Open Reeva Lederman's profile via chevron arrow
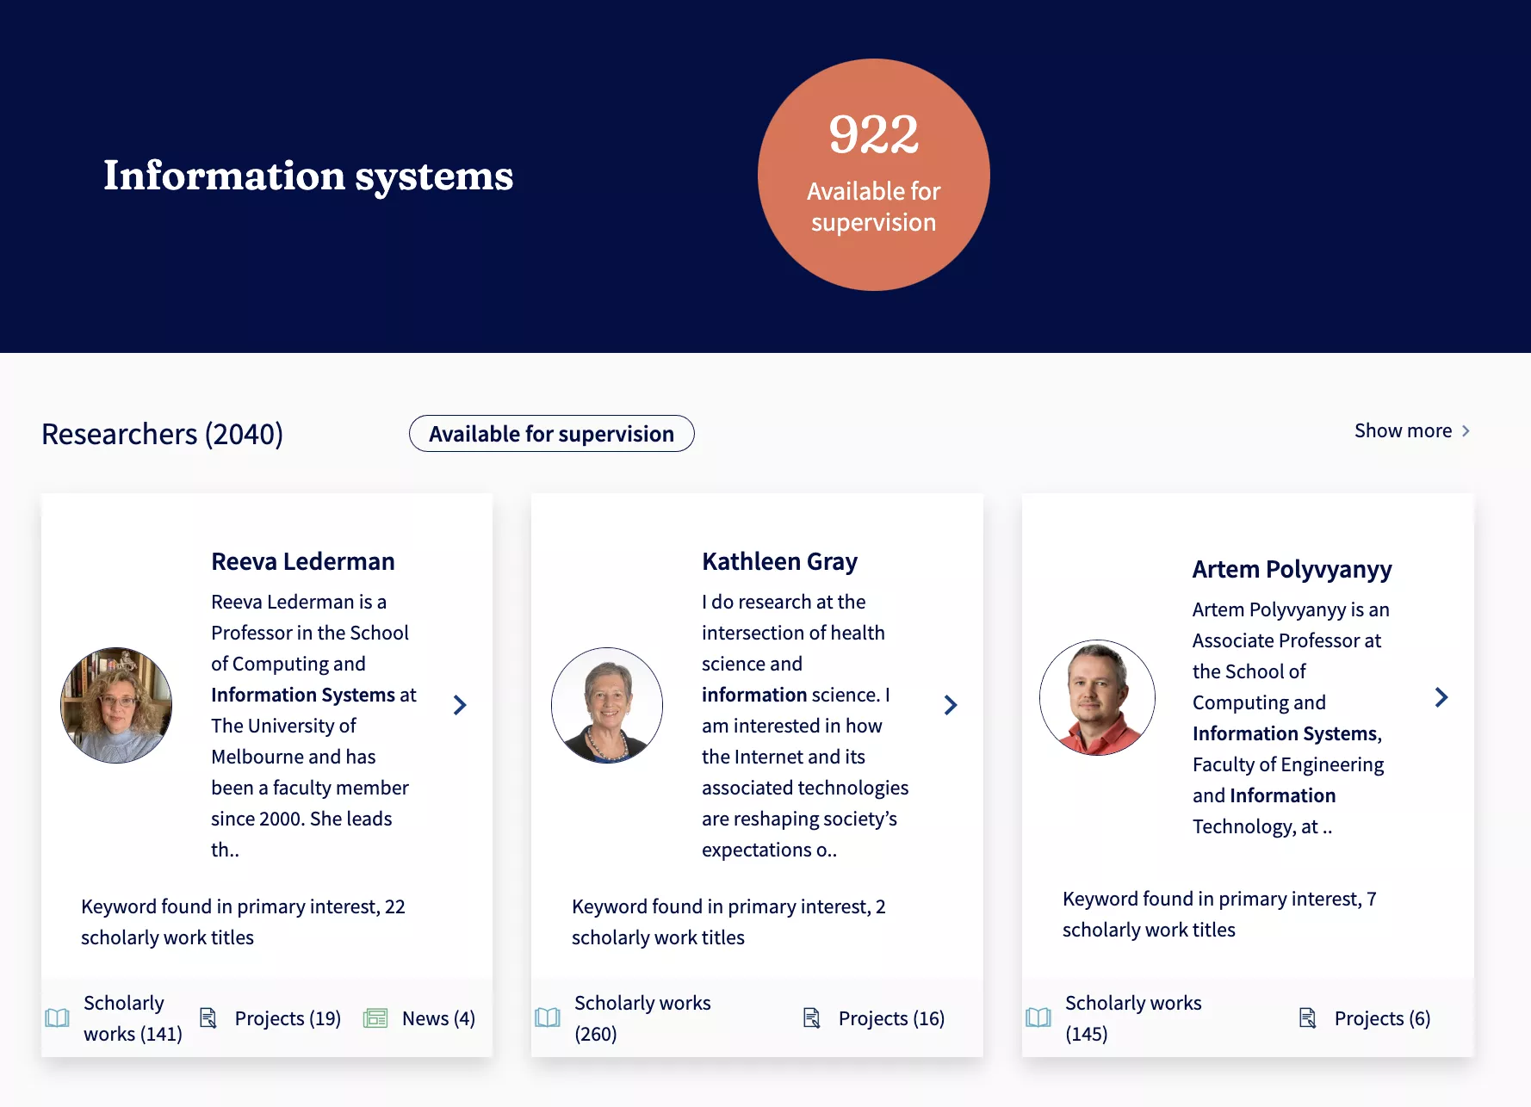Viewport: 1531px width, 1107px height. 460,705
